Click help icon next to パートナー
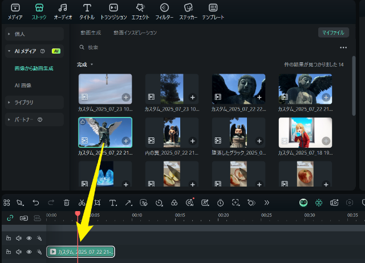The width and height of the screenshot is (365, 263). pos(40,119)
